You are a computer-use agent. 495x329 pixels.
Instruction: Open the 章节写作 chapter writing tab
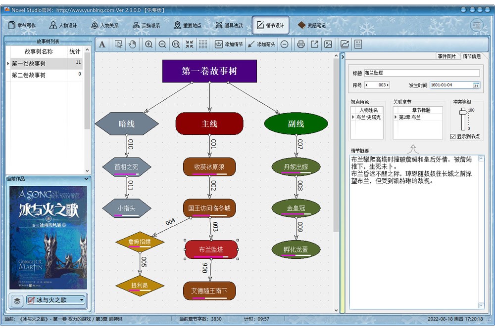pyautogui.click(x=22, y=25)
